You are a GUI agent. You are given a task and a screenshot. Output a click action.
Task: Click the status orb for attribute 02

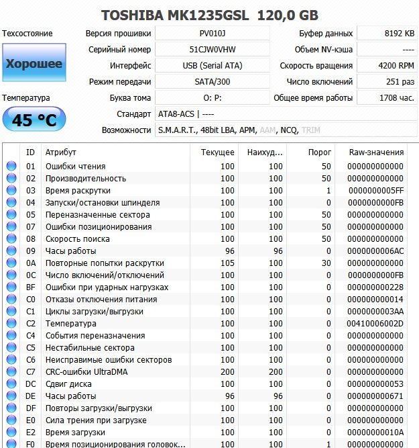pos(11,178)
